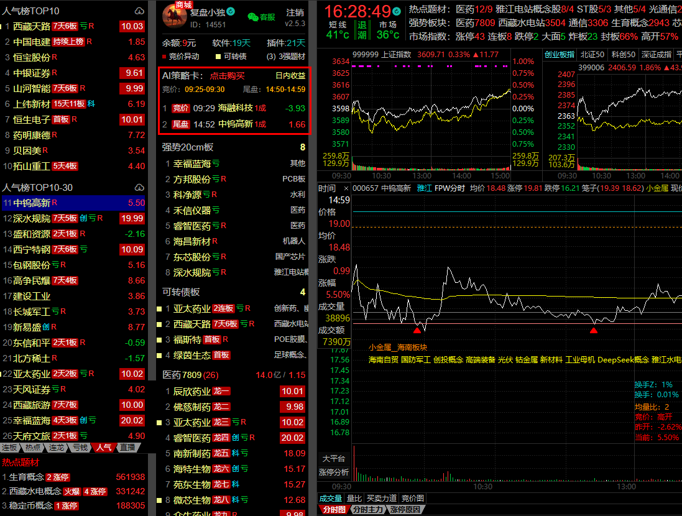Click the cloud icon beside 人气榜TOP10-30
This screenshot has height=516, width=682.
pos(139,188)
